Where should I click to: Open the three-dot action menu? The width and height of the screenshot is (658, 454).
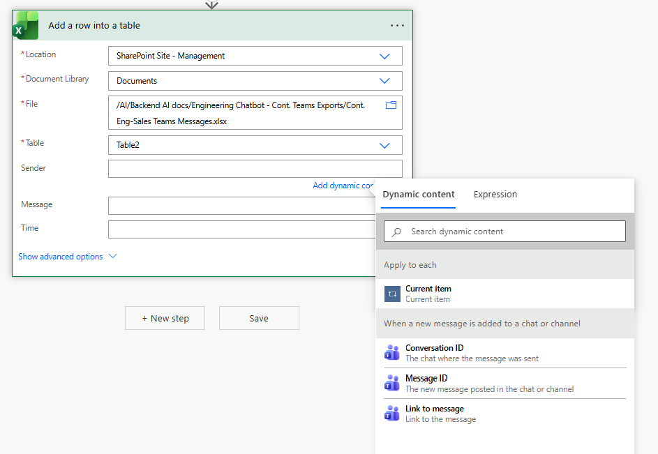click(397, 26)
